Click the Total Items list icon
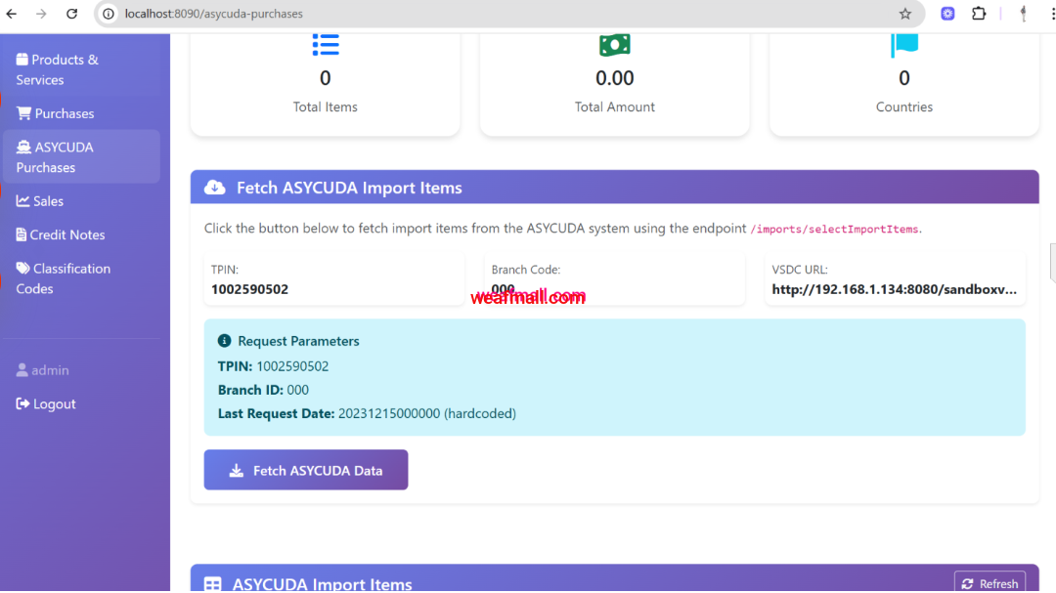This screenshot has height=593, width=1056. pos(326,44)
